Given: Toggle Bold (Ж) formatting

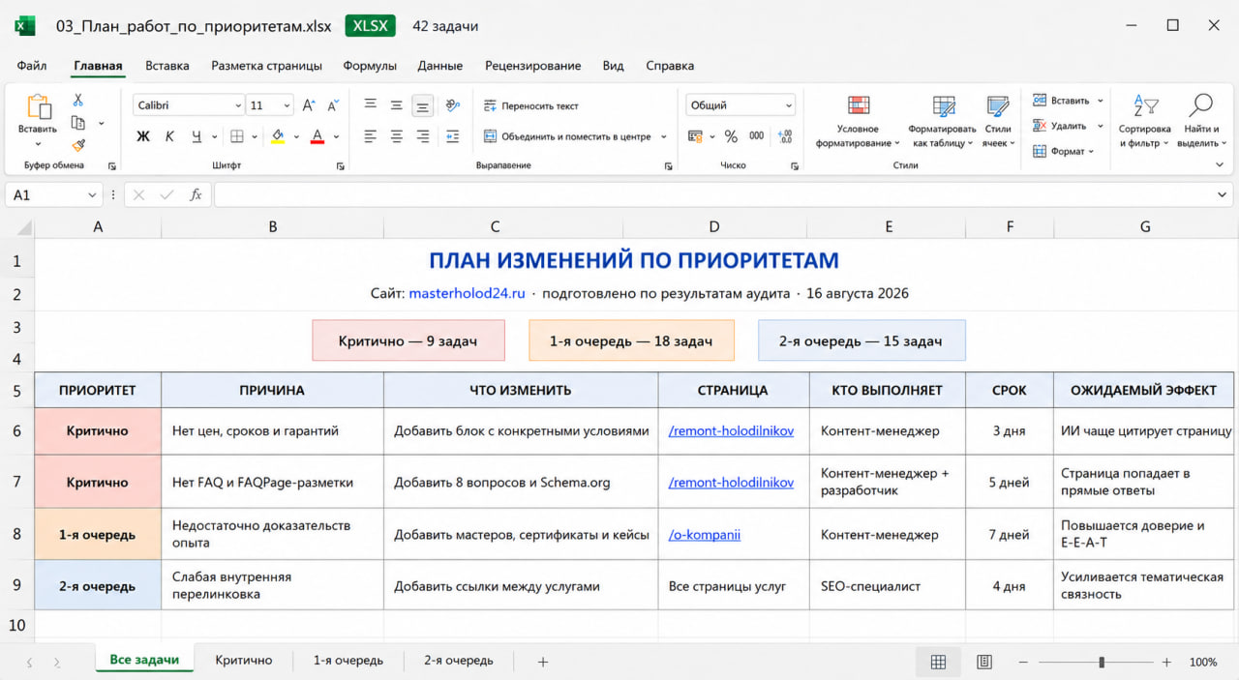Looking at the screenshot, I should [143, 136].
